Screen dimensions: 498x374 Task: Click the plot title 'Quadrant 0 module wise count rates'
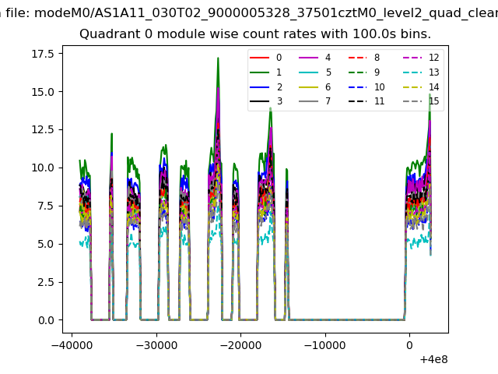[x=255, y=34]
